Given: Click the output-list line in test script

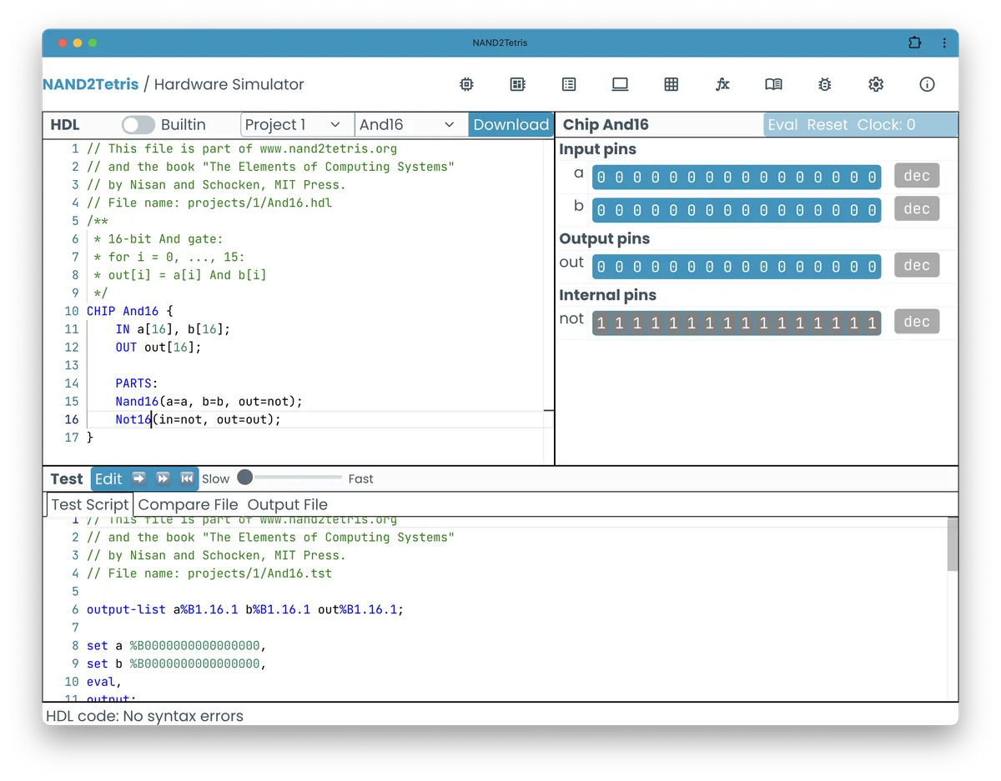Looking at the screenshot, I should (245, 609).
